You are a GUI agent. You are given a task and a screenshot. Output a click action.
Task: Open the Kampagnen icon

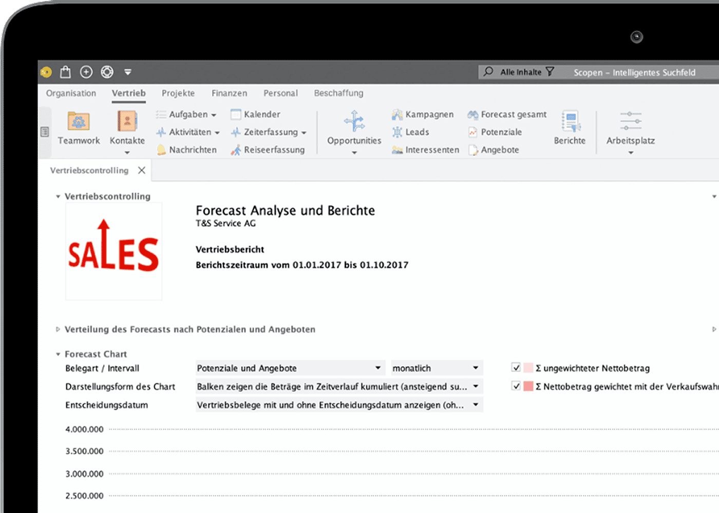click(397, 114)
